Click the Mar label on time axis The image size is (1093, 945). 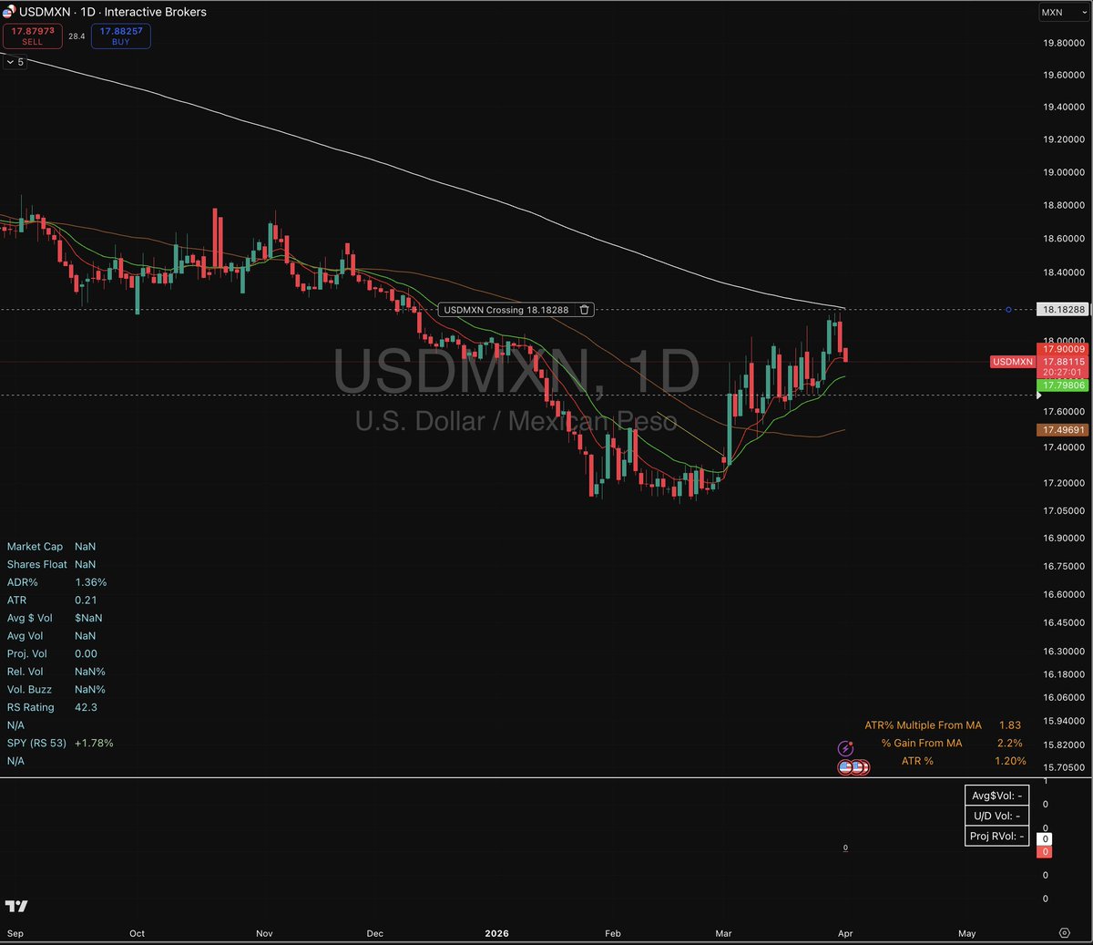(724, 933)
